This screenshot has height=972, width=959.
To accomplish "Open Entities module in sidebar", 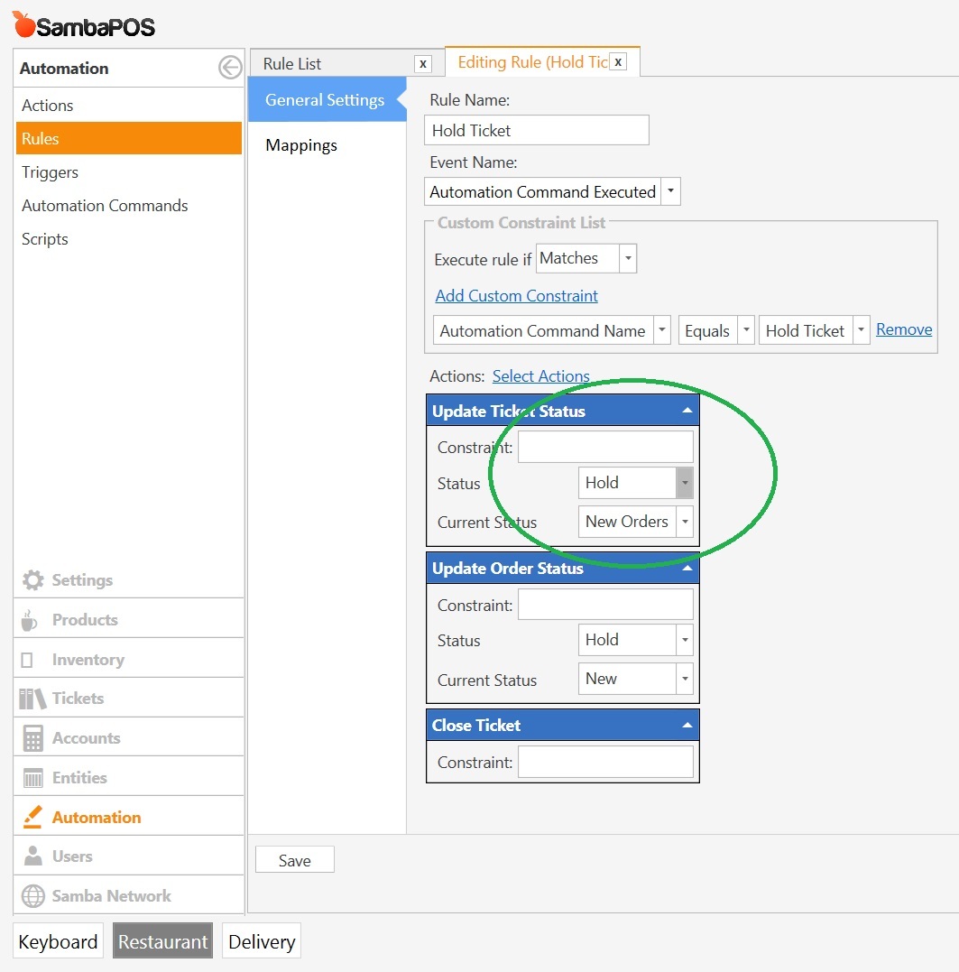I will pyautogui.click(x=129, y=777).
